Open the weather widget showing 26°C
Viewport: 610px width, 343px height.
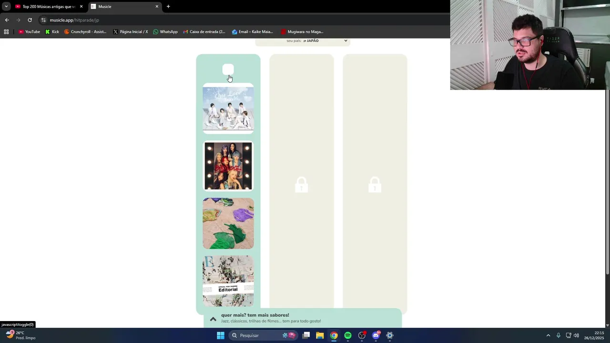(x=20, y=335)
